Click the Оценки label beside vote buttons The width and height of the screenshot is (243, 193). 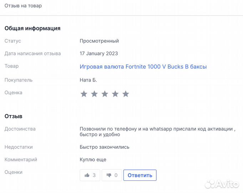14,172
